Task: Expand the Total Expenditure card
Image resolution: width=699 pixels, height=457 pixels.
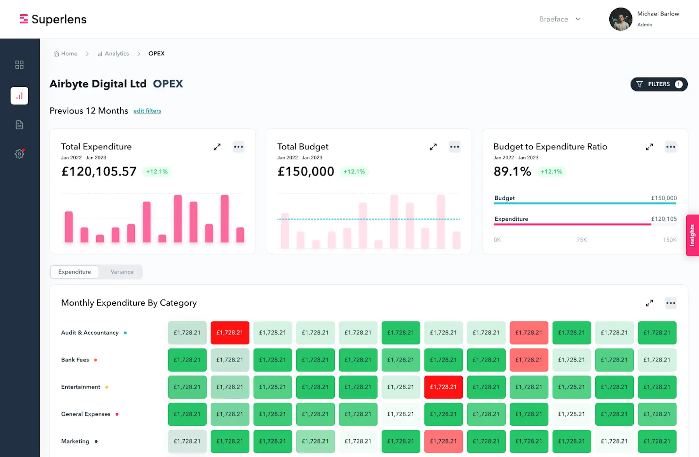Action: (217, 147)
